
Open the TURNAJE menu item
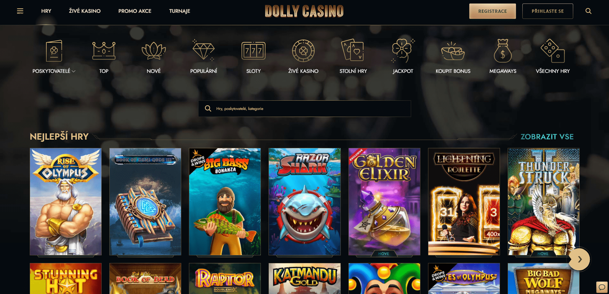tap(180, 11)
